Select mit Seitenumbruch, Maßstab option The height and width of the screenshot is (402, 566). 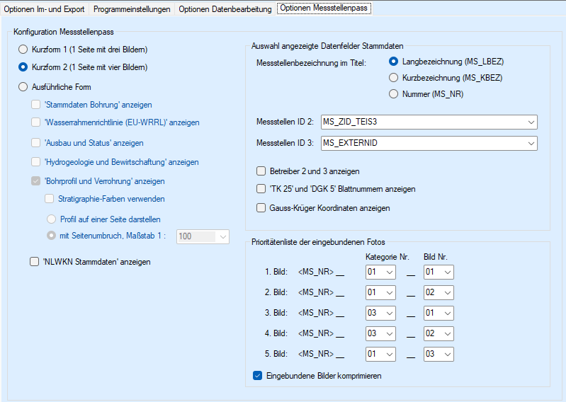(x=52, y=236)
